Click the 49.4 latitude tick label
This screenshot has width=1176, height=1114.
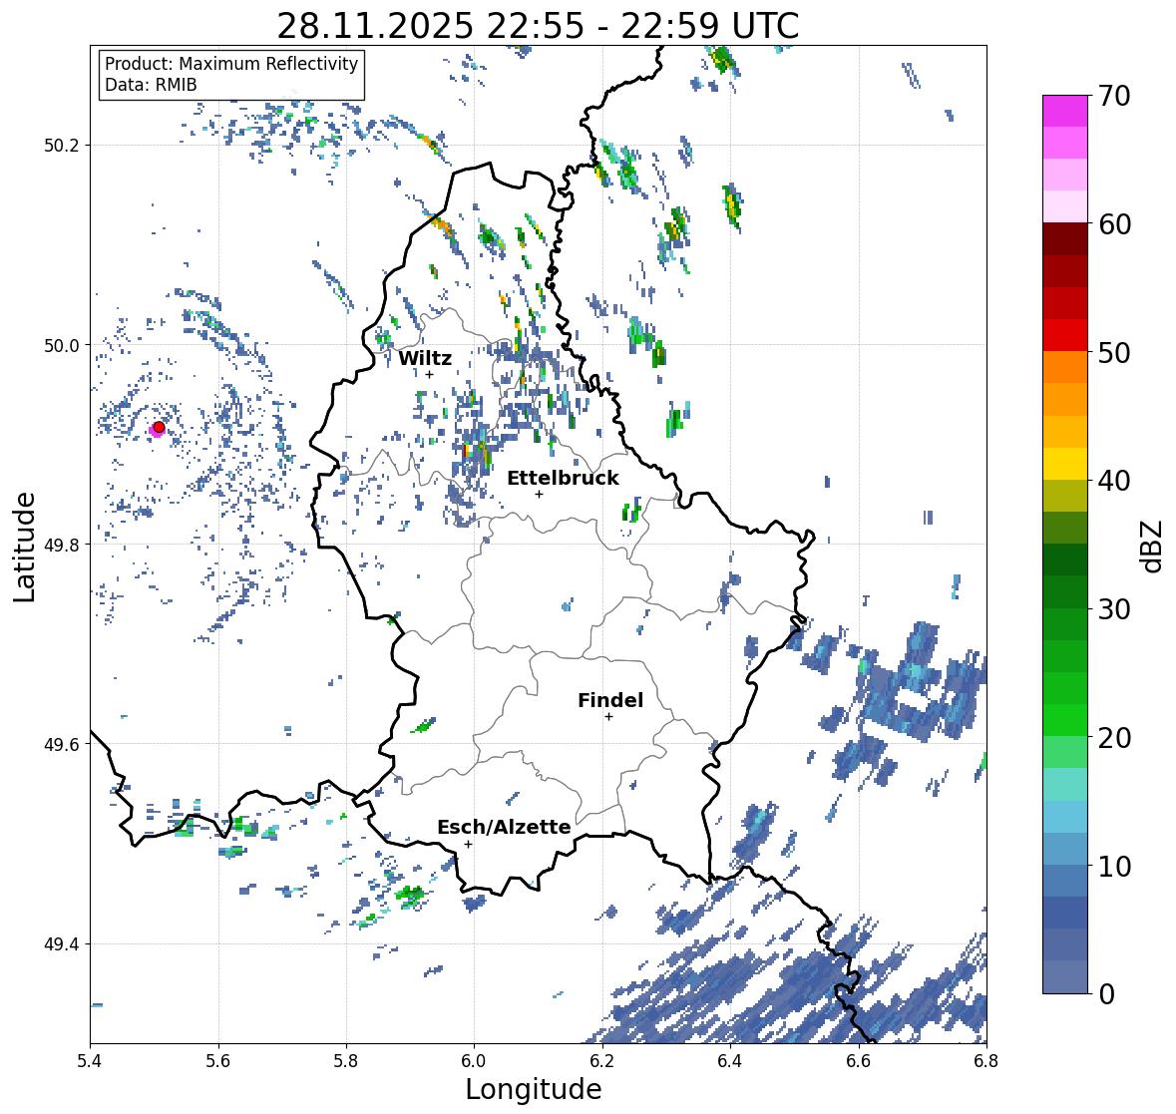[61, 944]
